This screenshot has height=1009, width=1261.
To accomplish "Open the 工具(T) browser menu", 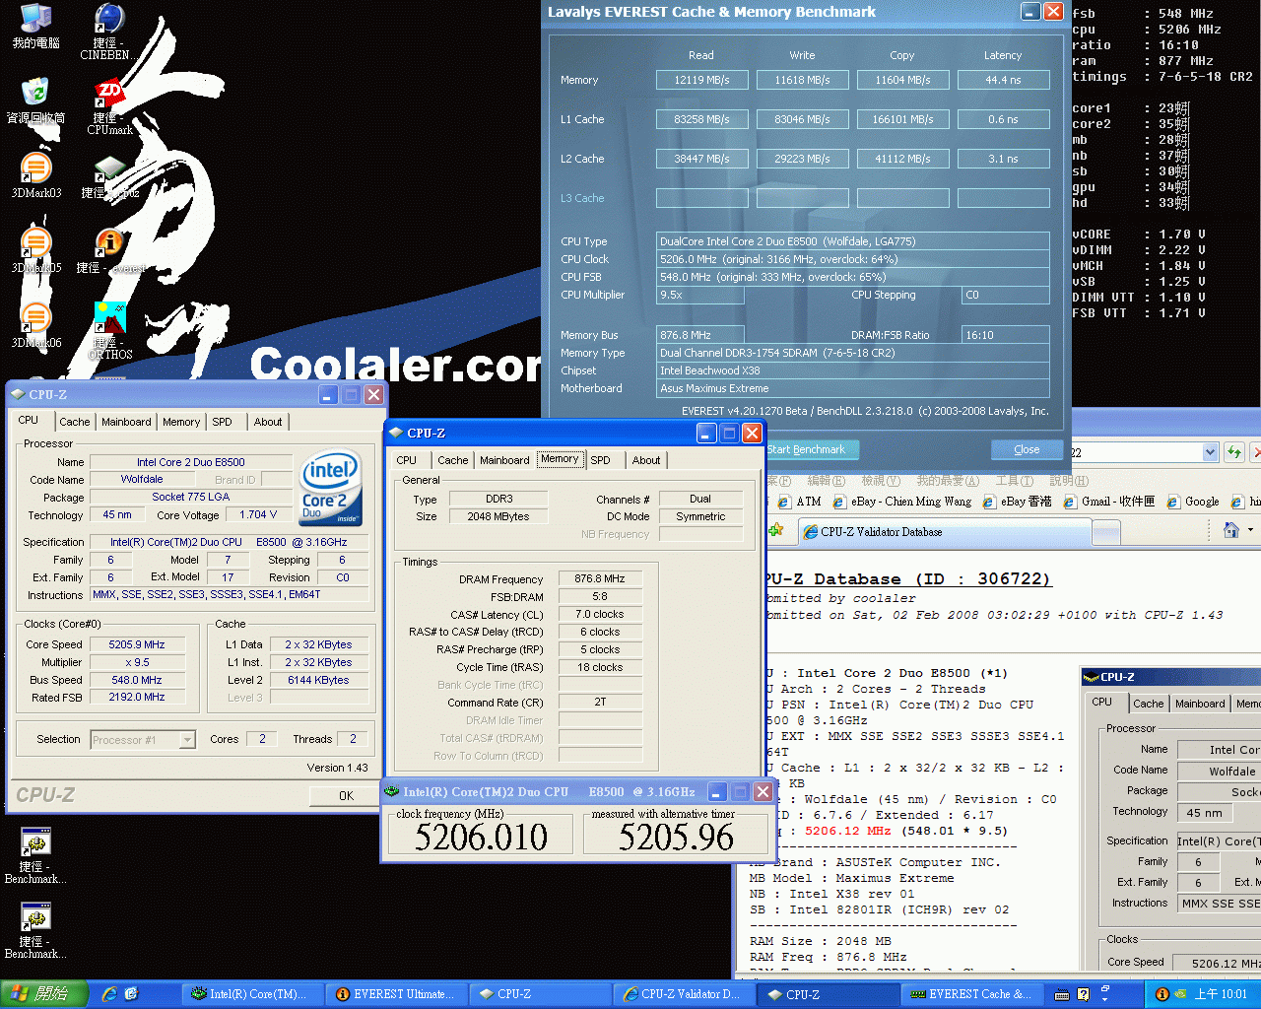I will pos(1014,481).
